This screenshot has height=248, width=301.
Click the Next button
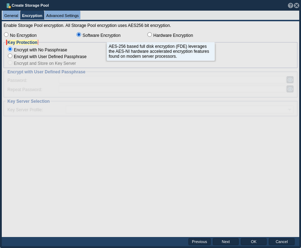[226, 242]
